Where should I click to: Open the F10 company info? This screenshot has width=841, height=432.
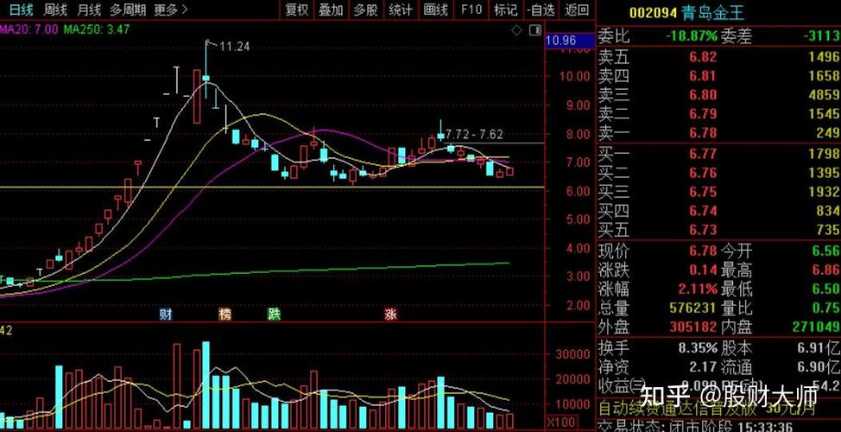pos(471,10)
